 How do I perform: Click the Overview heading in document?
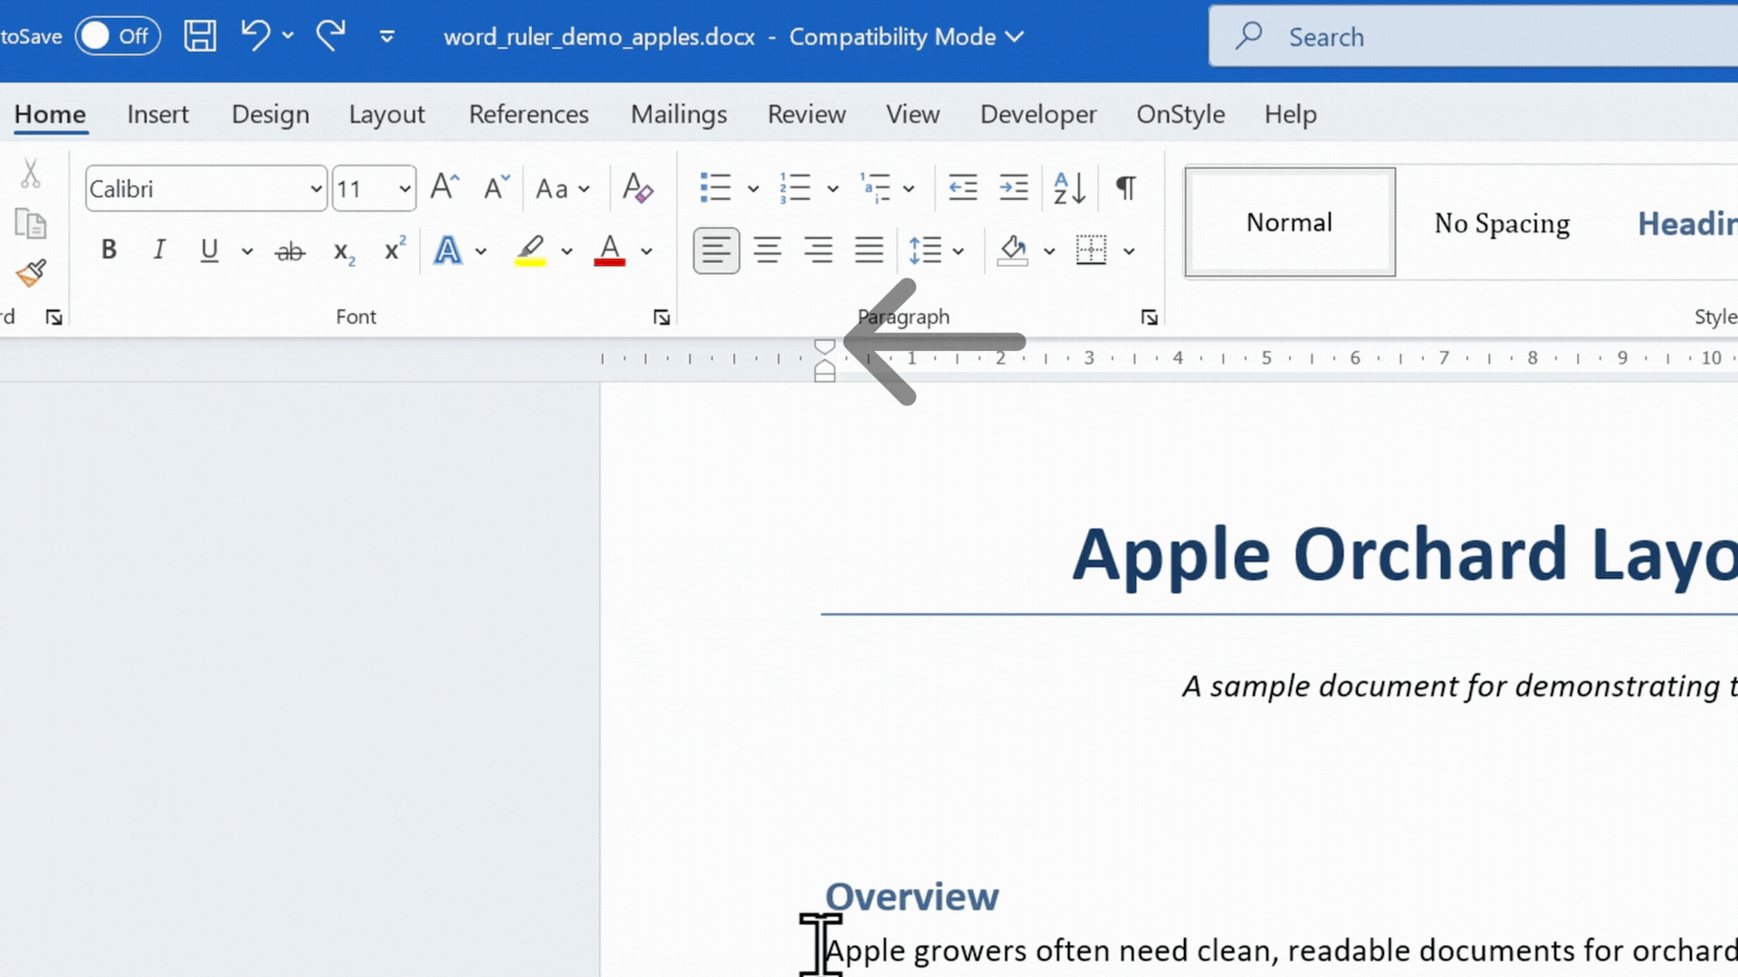(x=912, y=896)
